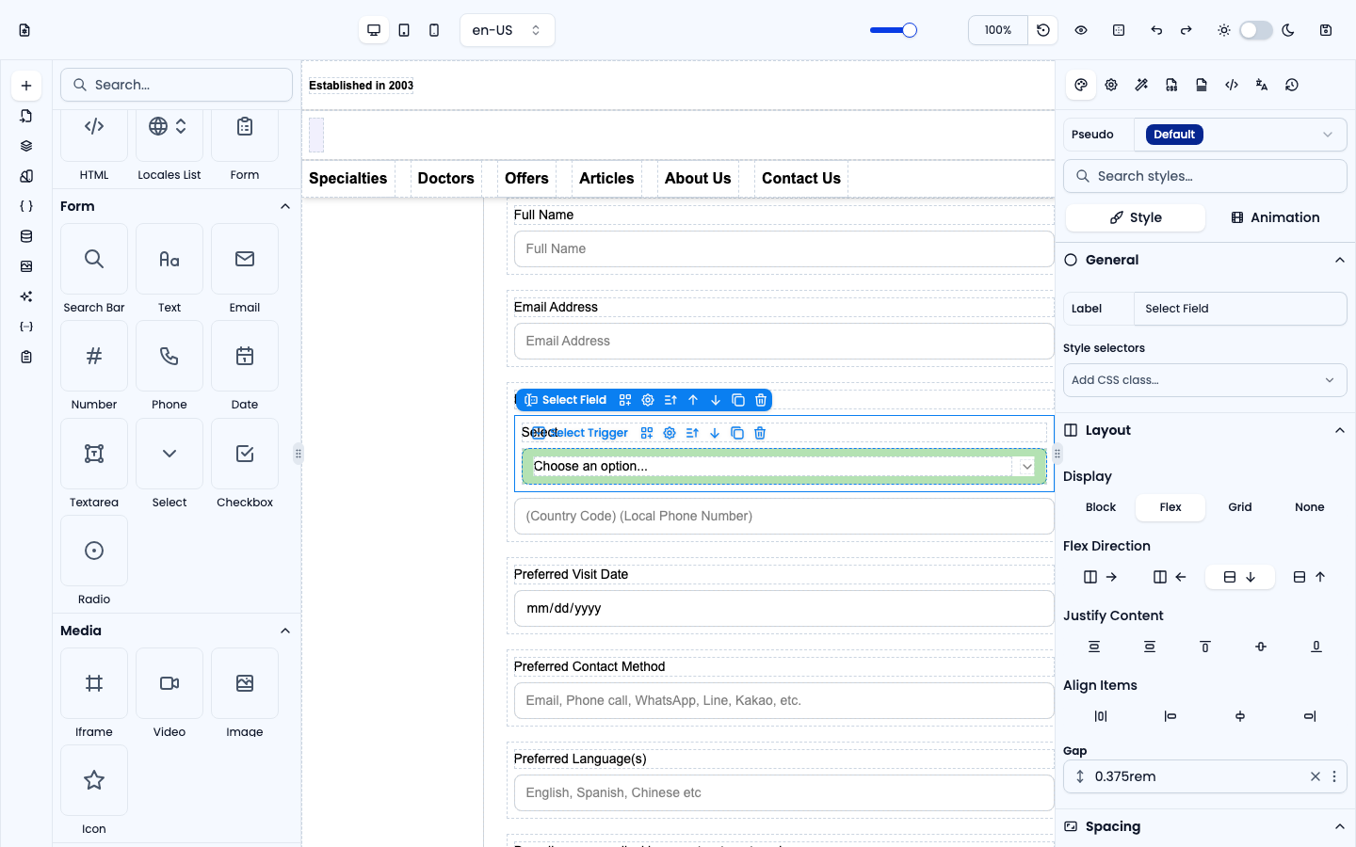Save the page with the disk icon
The image size is (1356, 847).
pos(1326,30)
